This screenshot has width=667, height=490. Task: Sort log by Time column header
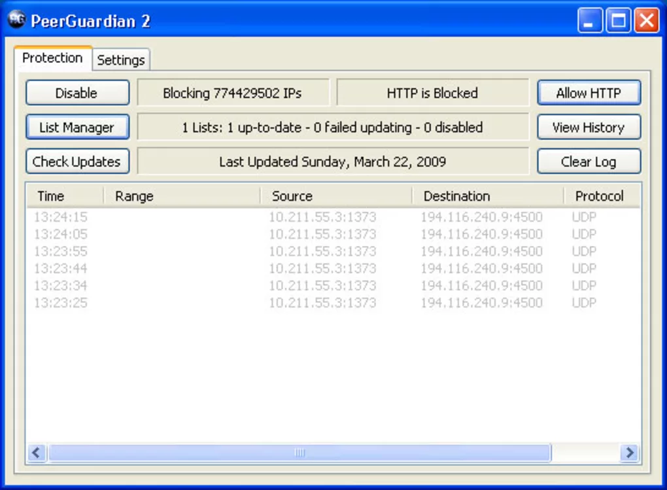65,196
